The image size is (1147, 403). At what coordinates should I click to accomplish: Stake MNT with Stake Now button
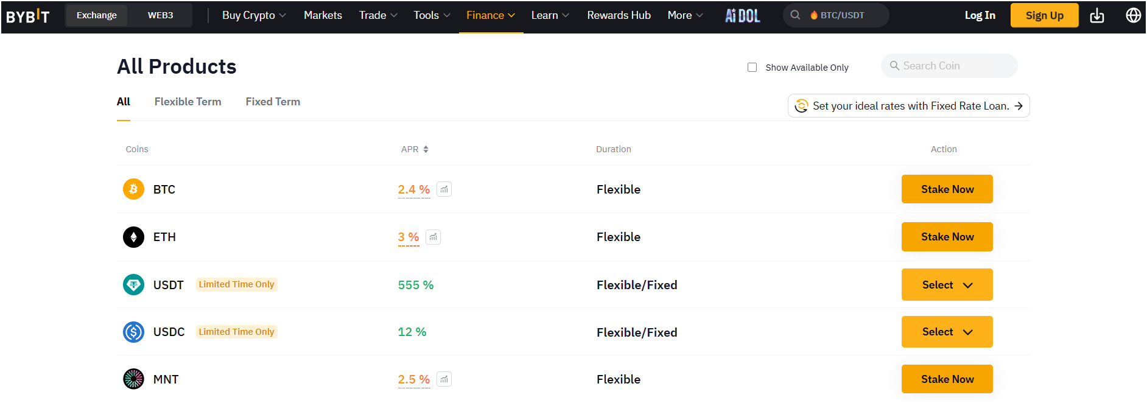pyautogui.click(x=947, y=379)
